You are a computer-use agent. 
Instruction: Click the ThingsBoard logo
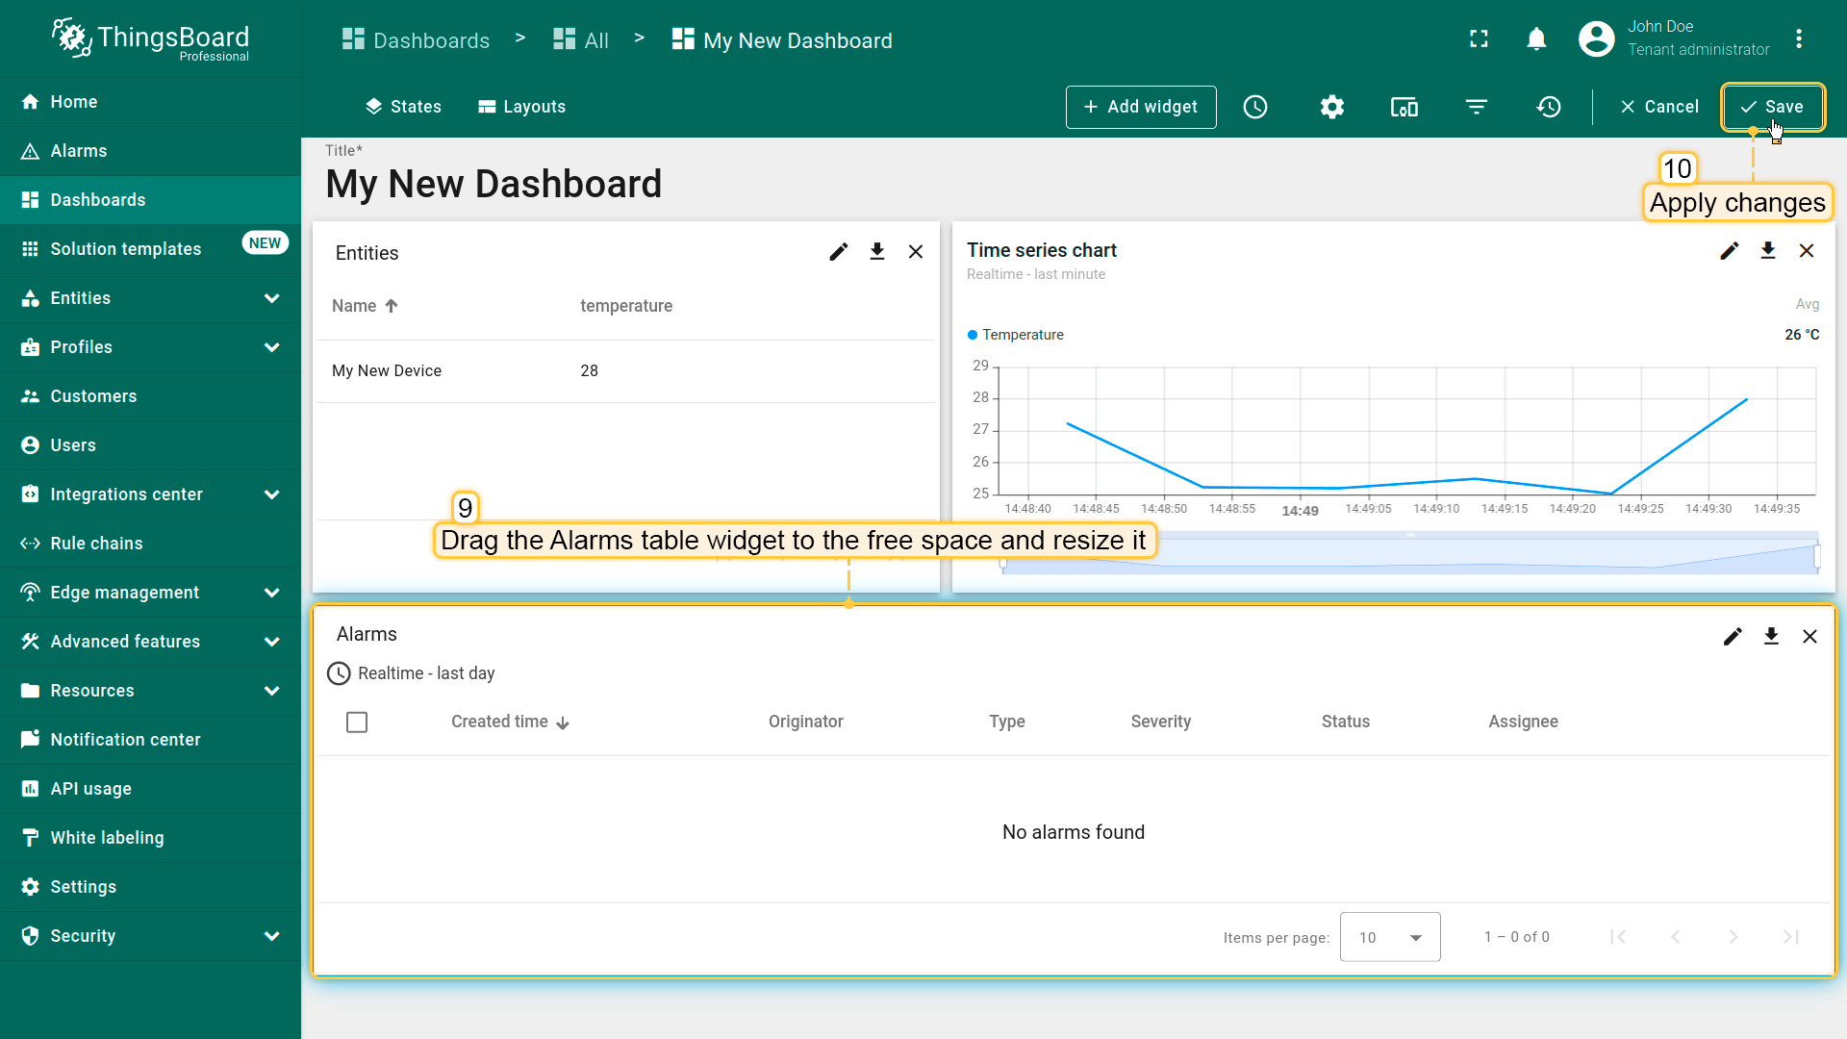(150, 38)
